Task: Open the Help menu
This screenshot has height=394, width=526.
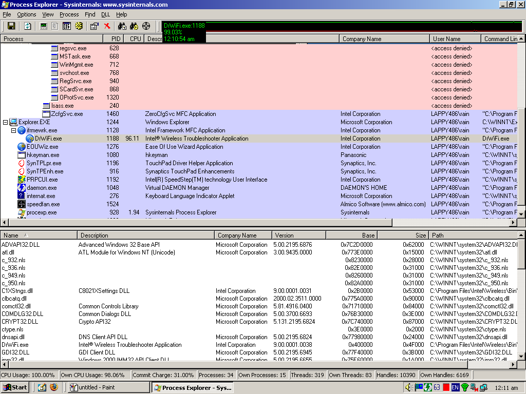Action: (x=122, y=14)
